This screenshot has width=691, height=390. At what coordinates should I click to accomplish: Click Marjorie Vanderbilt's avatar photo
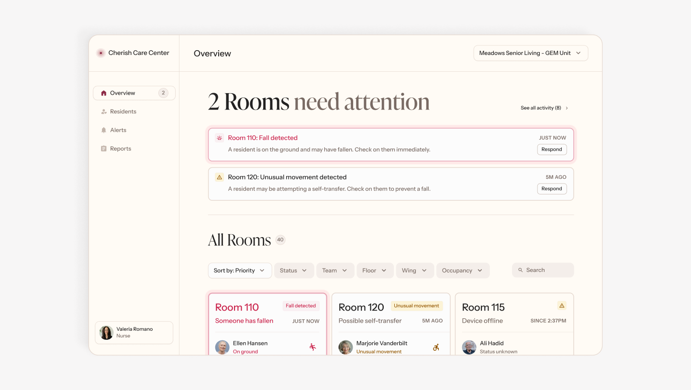click(345, 347)
